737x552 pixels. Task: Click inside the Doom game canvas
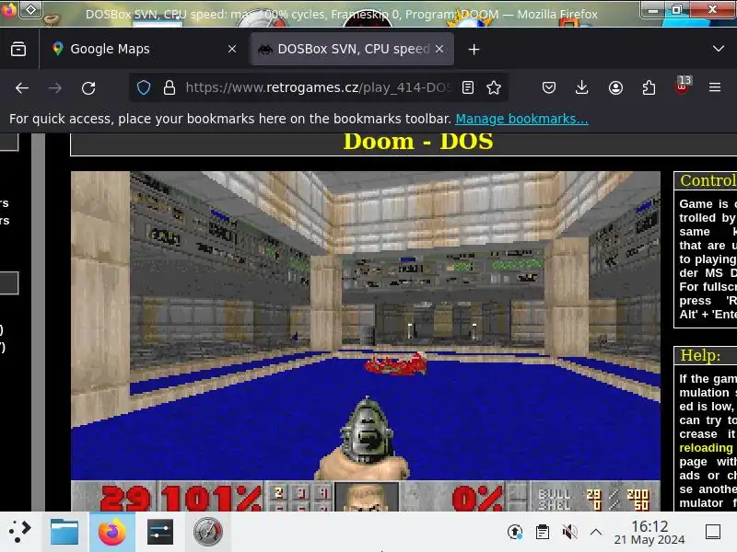[365, 341]
